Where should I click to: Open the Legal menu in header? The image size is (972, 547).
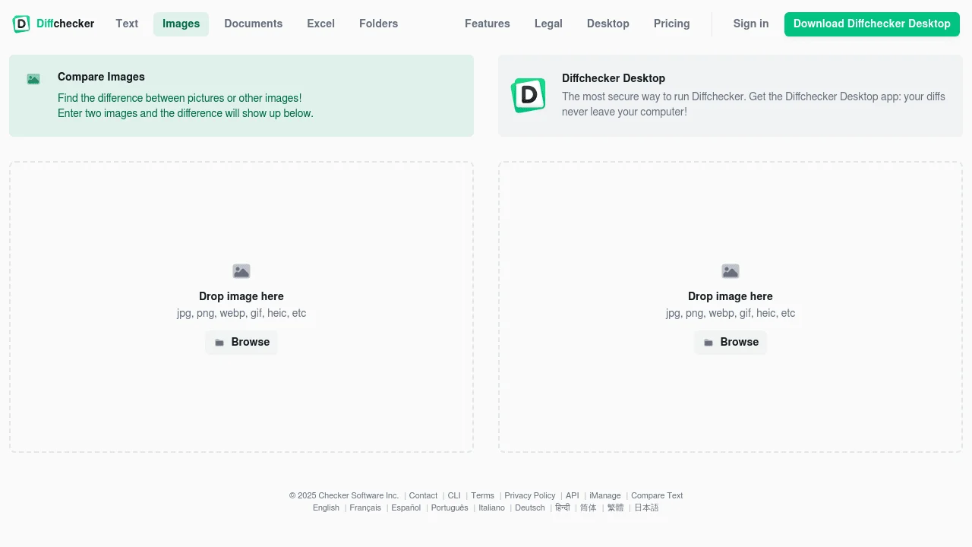point(548,24)
